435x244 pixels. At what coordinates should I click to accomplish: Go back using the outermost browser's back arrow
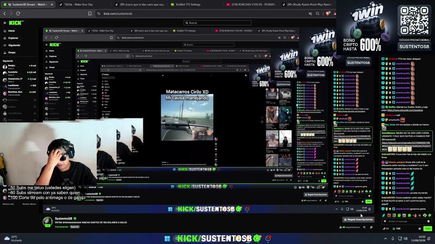click(x=4, y=14)
